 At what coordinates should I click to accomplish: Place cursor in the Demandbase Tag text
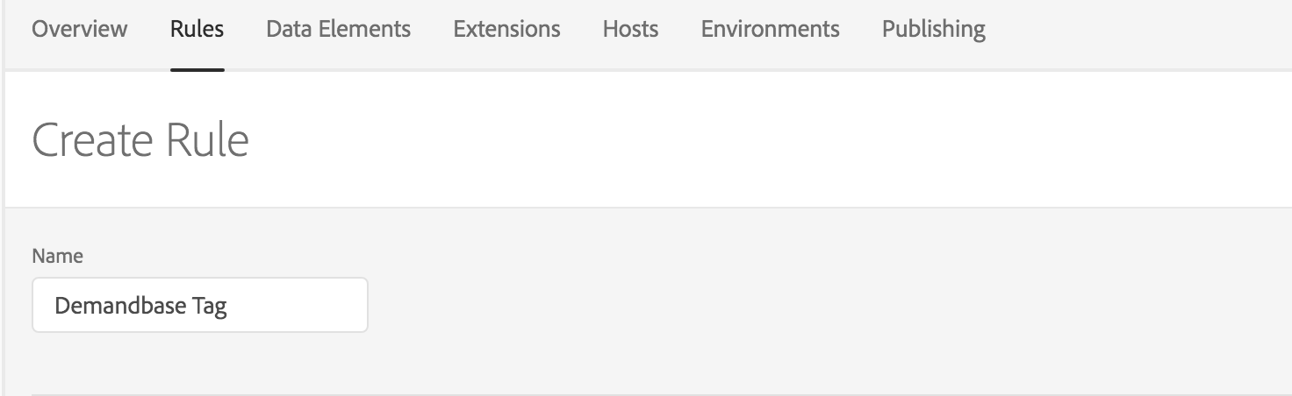[x=140, y=306]
